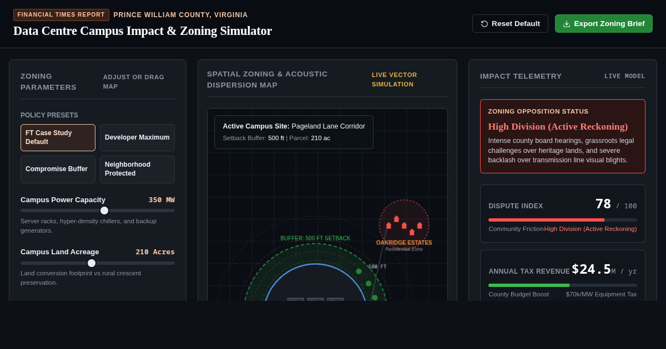Image resolution: width=666 pixels, height=349 pixels.
Task: Click the middle green tree dot in buffer
Action: click(x=369, y=284)
